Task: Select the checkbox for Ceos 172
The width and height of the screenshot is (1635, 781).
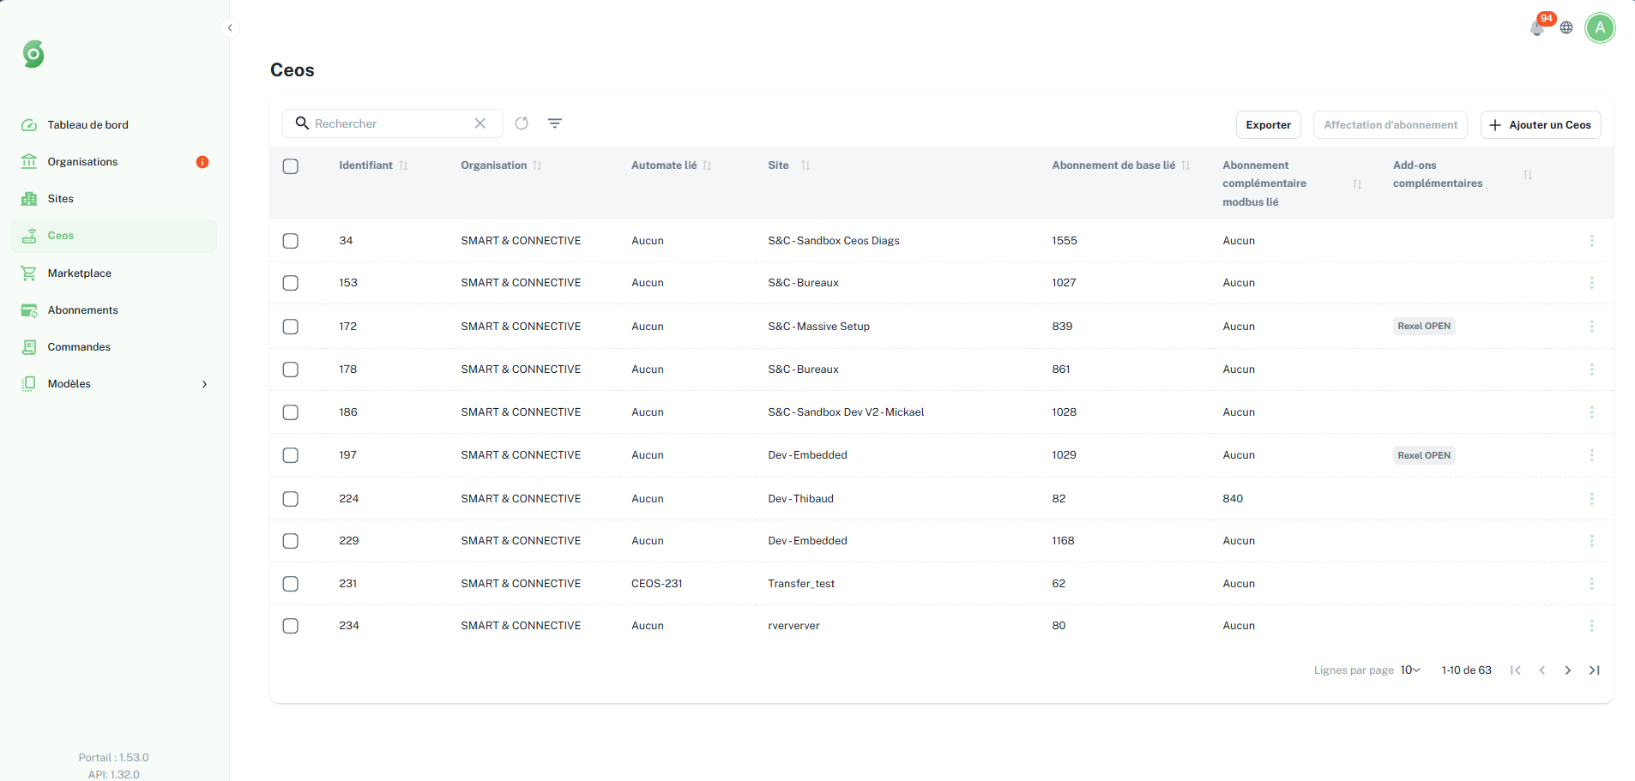Action: 291,327
